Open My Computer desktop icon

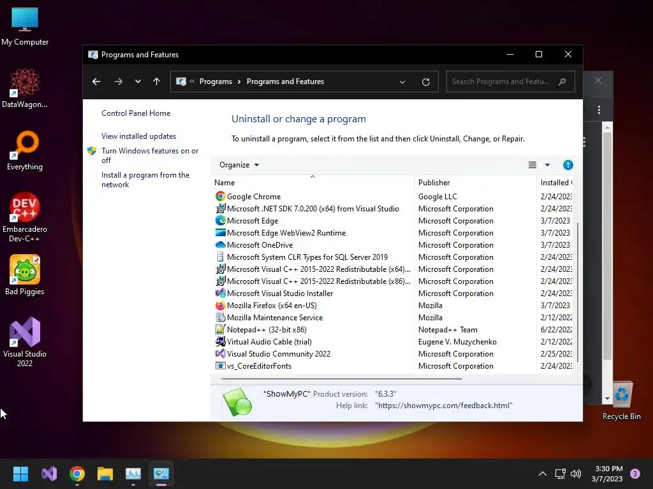coord(25,27)
